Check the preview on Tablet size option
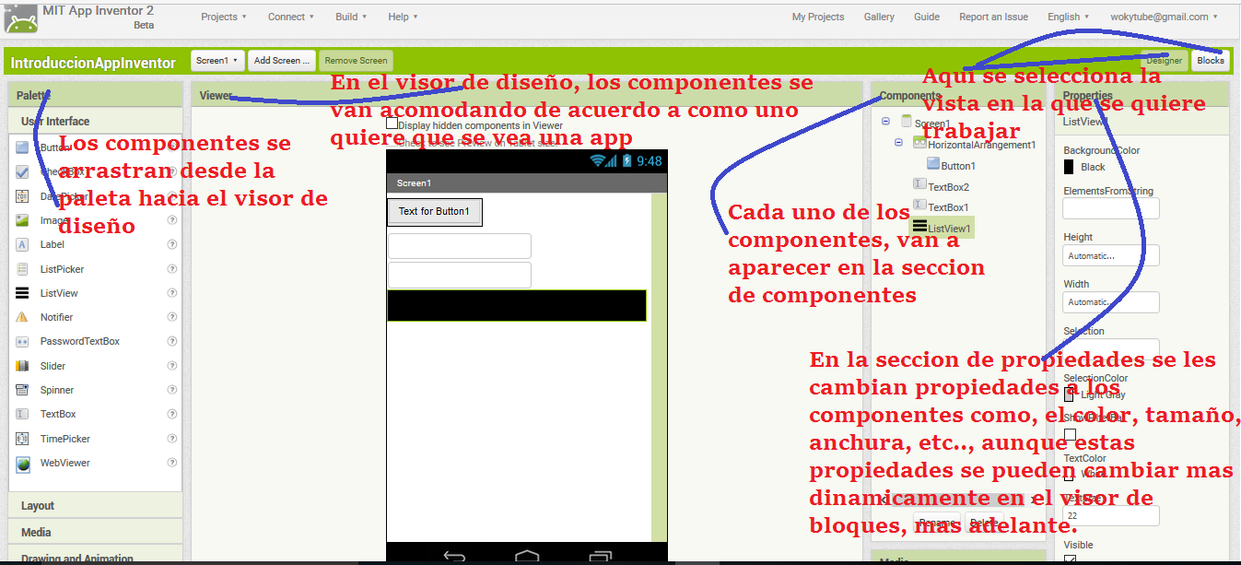Screen dimensions: 1241x565 (x=392, y=143)
